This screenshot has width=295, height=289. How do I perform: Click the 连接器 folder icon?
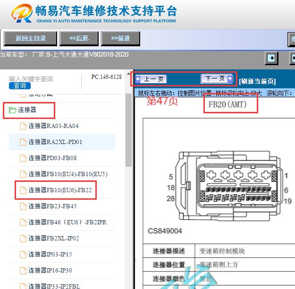(12, 110)
